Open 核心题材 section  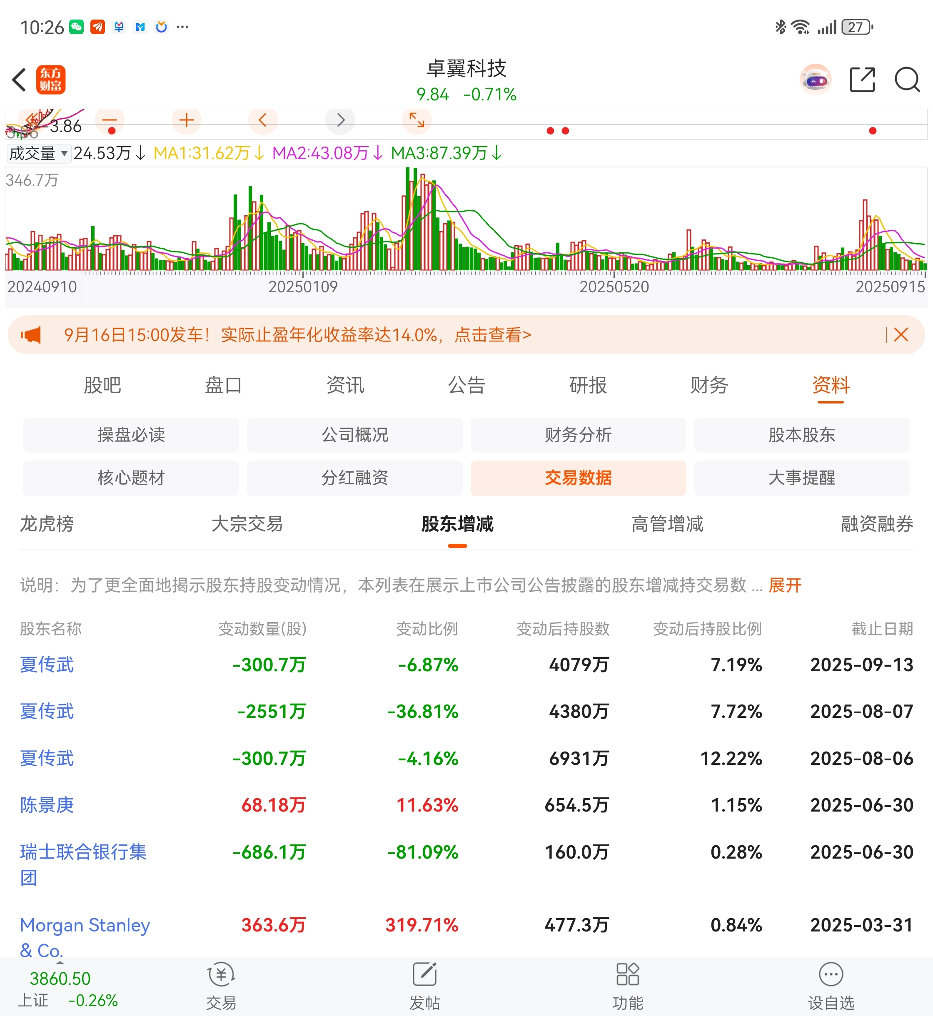[x=131, y=478]
